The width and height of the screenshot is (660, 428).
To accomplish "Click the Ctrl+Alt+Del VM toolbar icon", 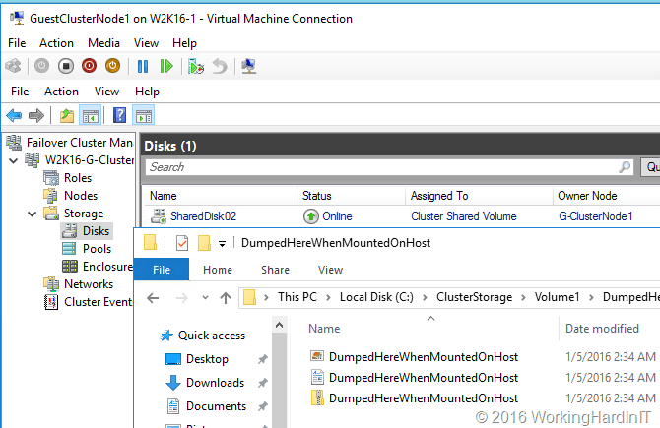I will pos(13,66).
